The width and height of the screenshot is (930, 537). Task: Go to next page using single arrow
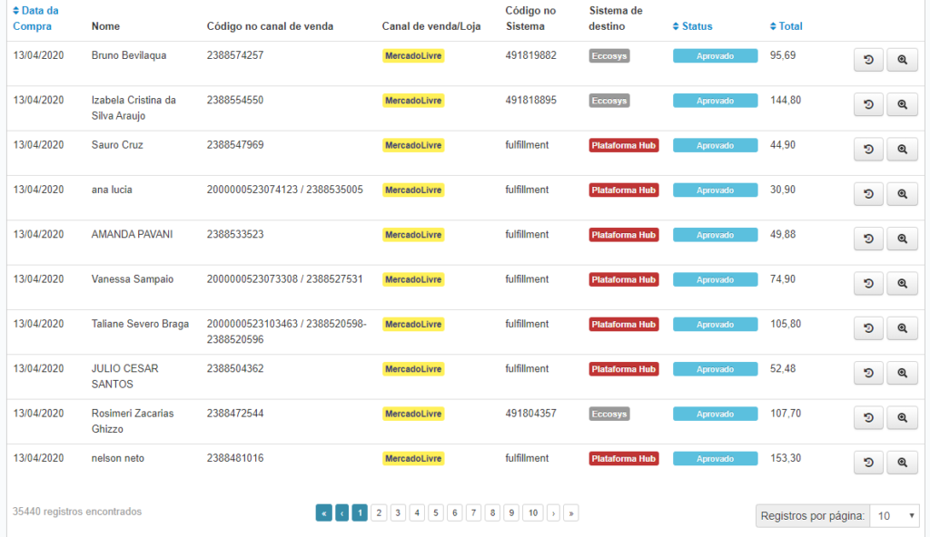[x=553, y=513]
